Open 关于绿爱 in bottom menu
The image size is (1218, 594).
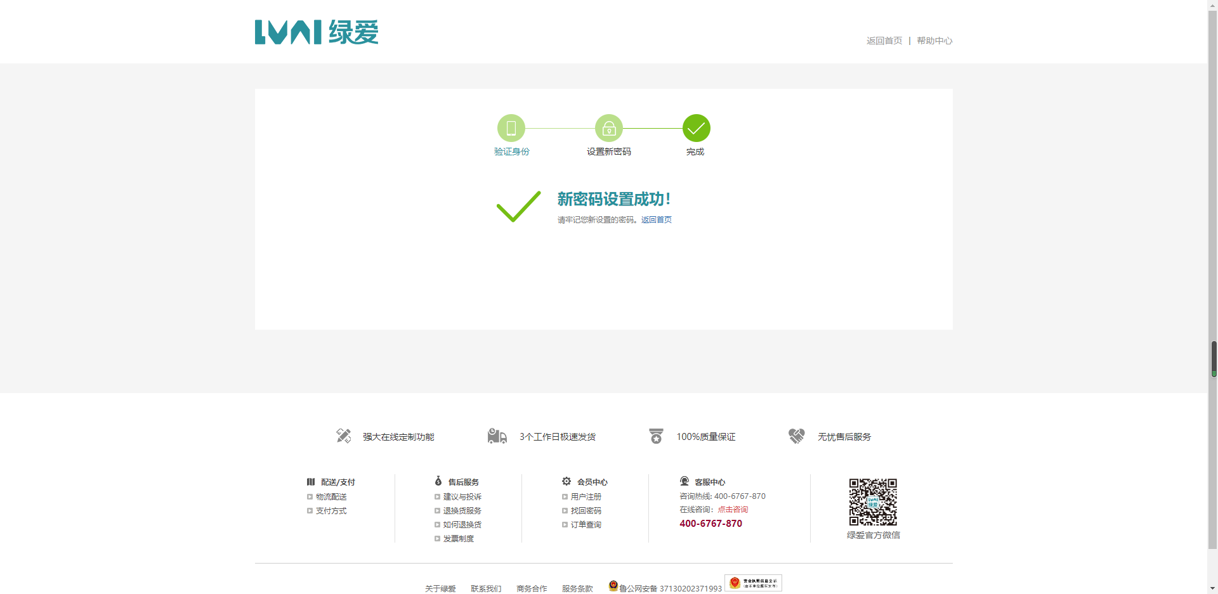click(440, 589)
